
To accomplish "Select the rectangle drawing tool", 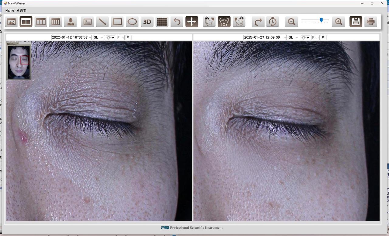I will tap(117, 22).
